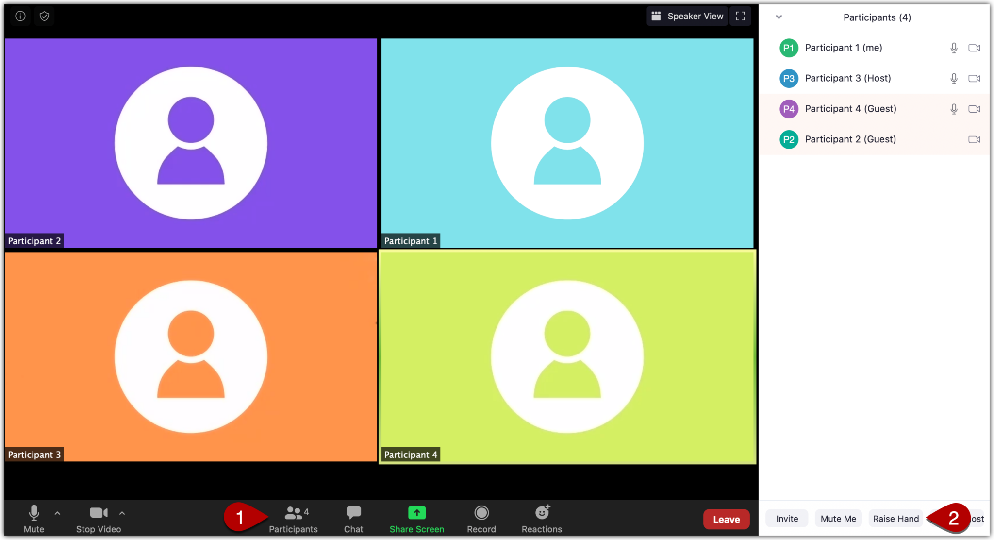Toggle Participant 2's video icon
Viewport: 994px width, 540px height.
(975, 139)
